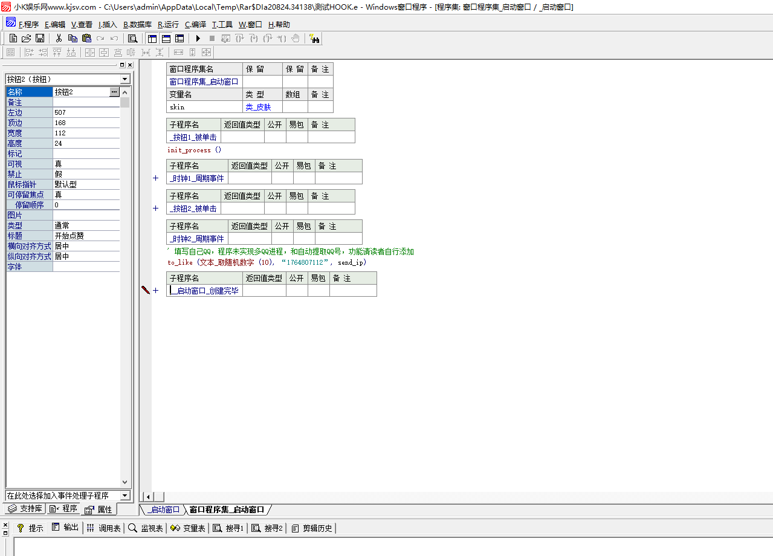Click the Stop square icon
Screen dimensions: 773x556
212,38
